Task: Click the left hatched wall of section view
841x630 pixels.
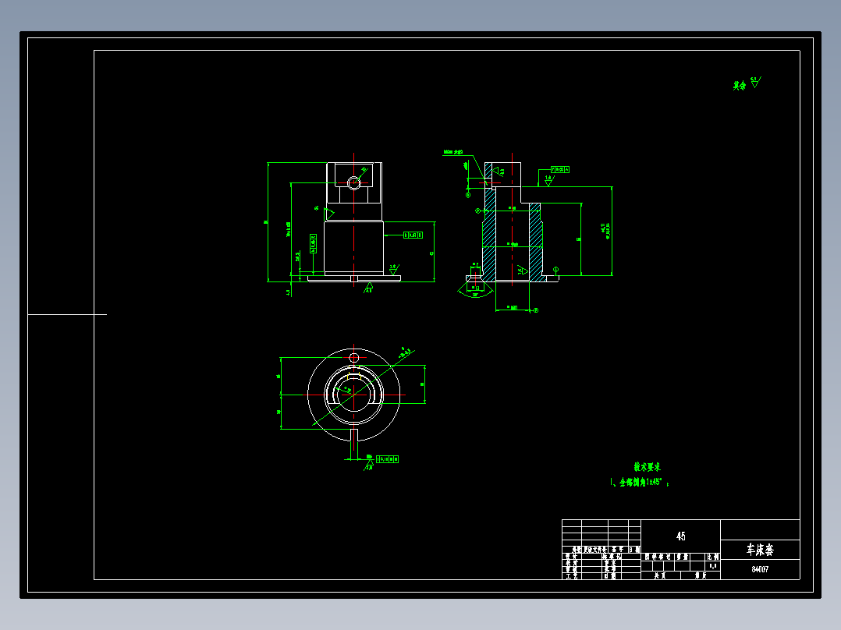Action: coord(489,236)
